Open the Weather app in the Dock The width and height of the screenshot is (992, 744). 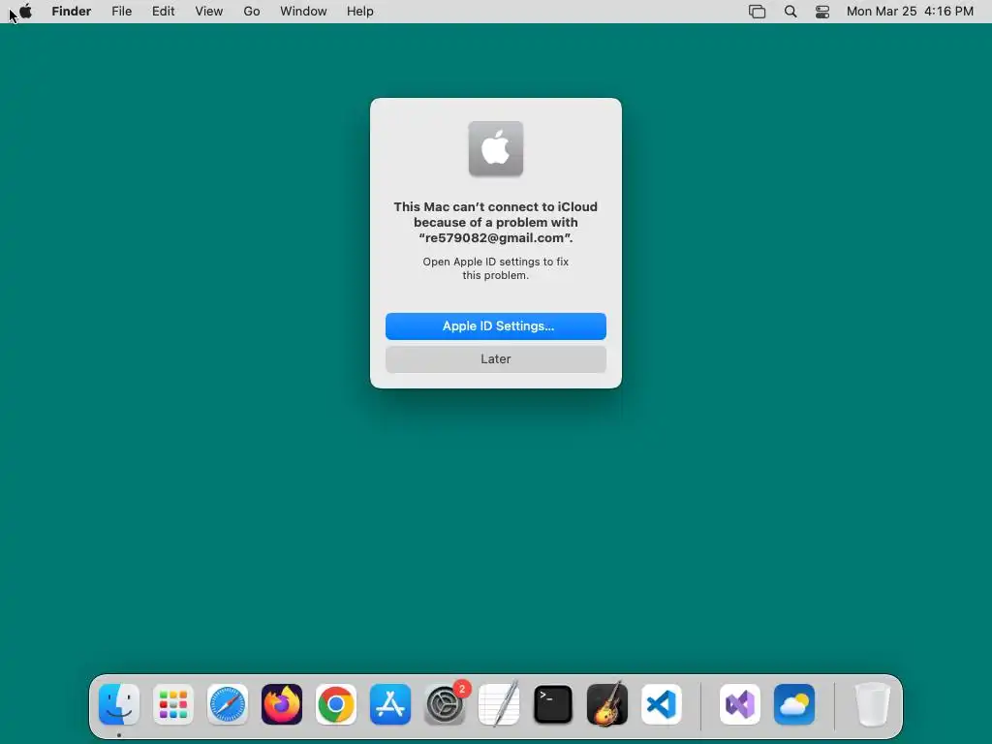(794, 704)
